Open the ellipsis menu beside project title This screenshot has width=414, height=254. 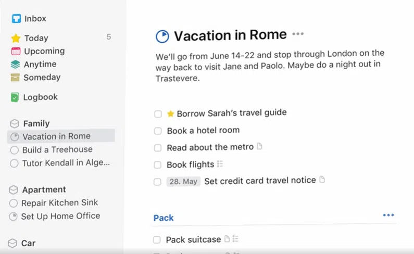pos(298,34)
